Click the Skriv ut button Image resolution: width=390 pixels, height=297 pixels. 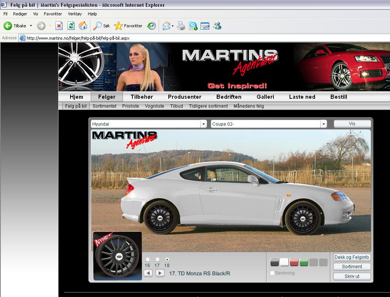352,276
